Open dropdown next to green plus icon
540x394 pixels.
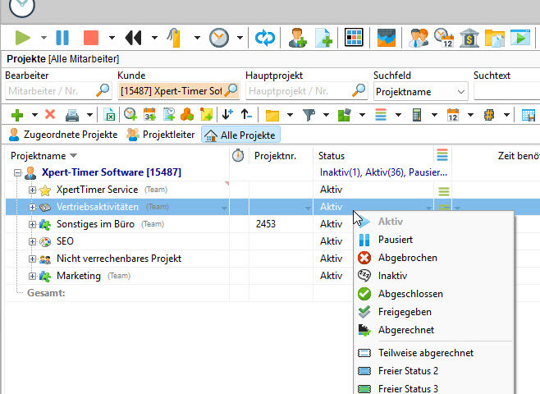click(x=34, y=115)
